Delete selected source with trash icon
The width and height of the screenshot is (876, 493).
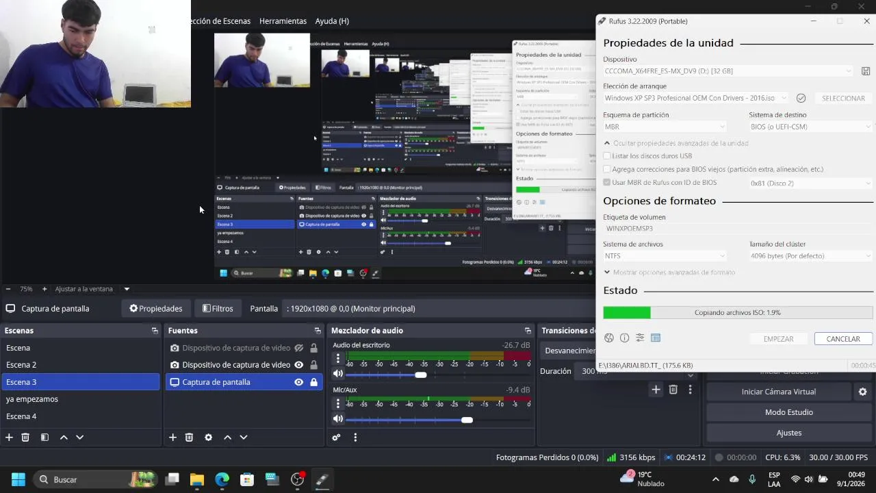[189, 437]
